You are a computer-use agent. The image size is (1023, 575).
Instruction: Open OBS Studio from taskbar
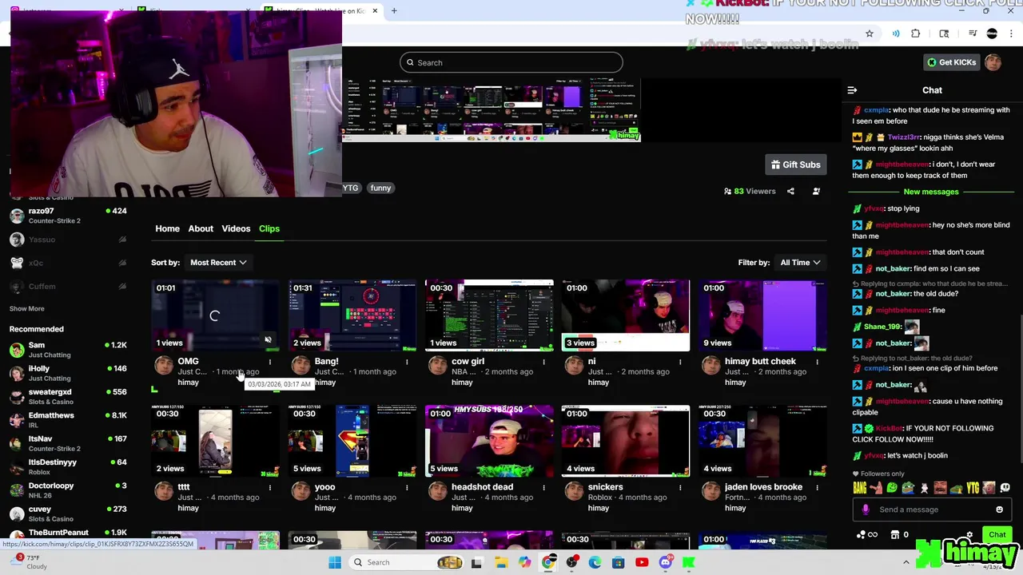(x=571, y=562)
